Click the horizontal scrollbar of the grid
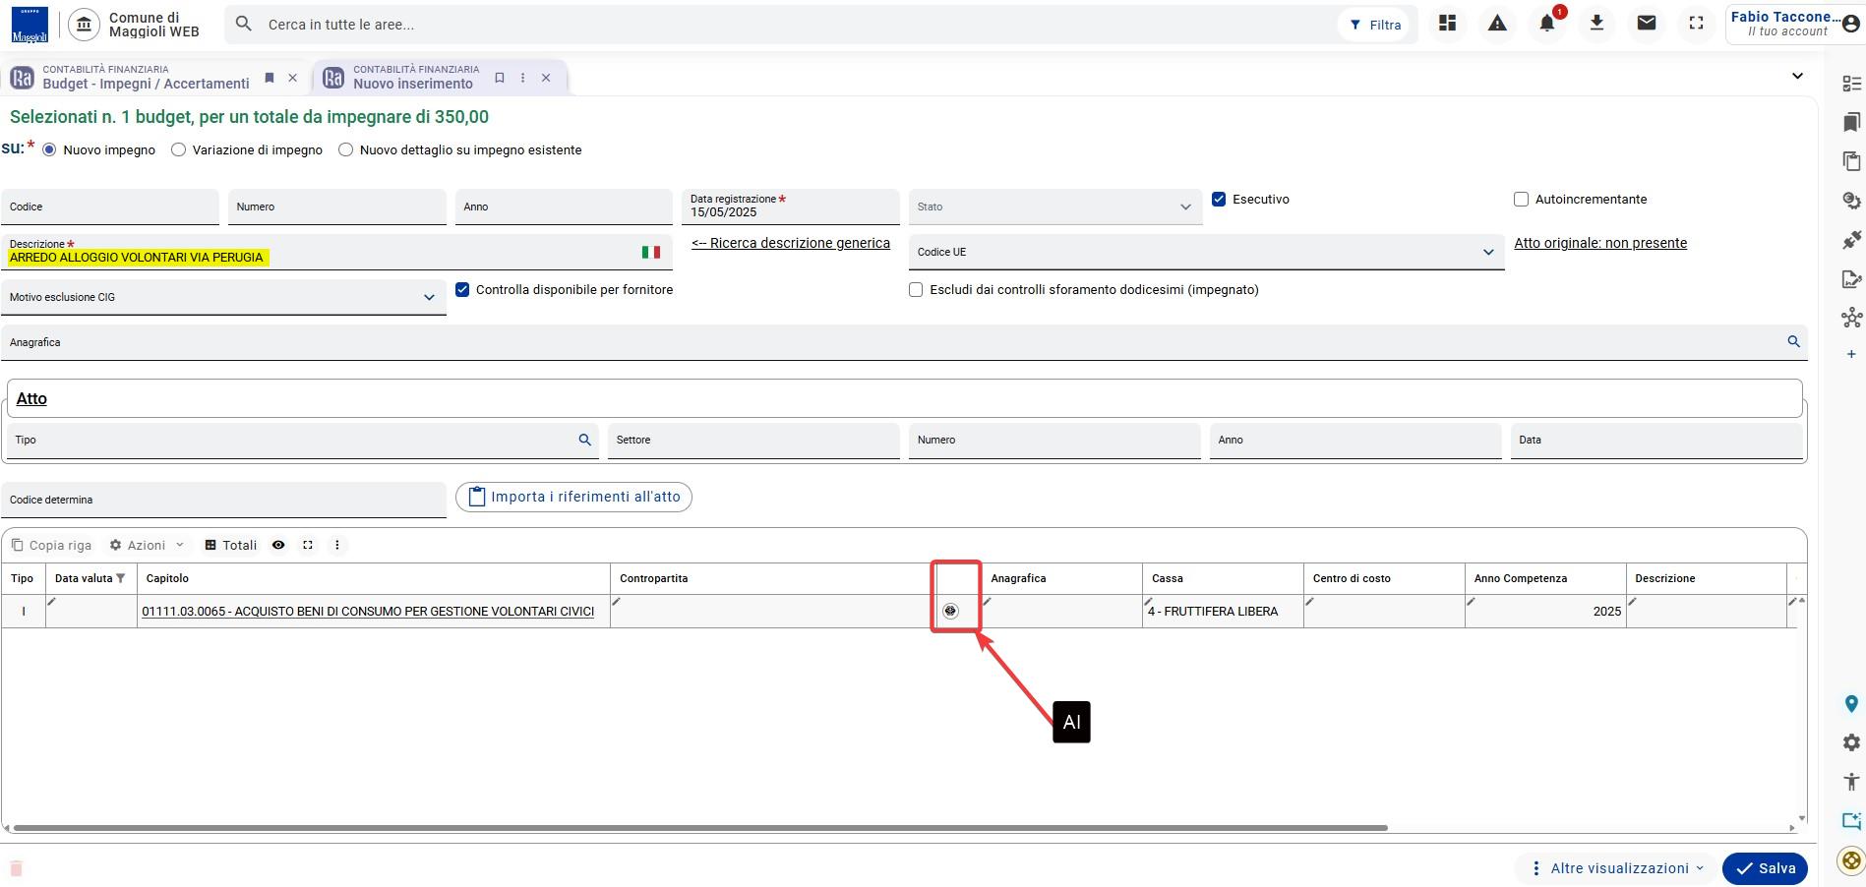The height and width of the screenshot is (887, 1866). click(x=700, y=828)
